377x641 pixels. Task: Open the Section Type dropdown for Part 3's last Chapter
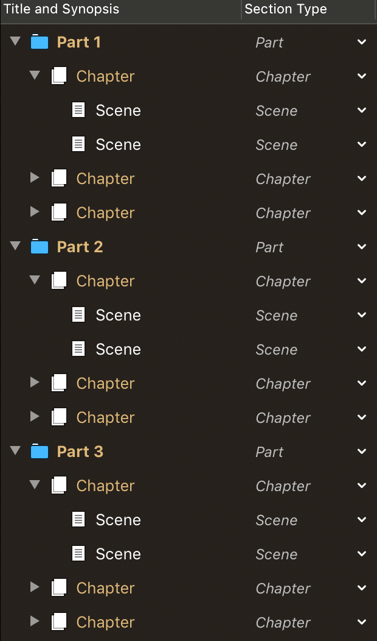click(362, 622)
